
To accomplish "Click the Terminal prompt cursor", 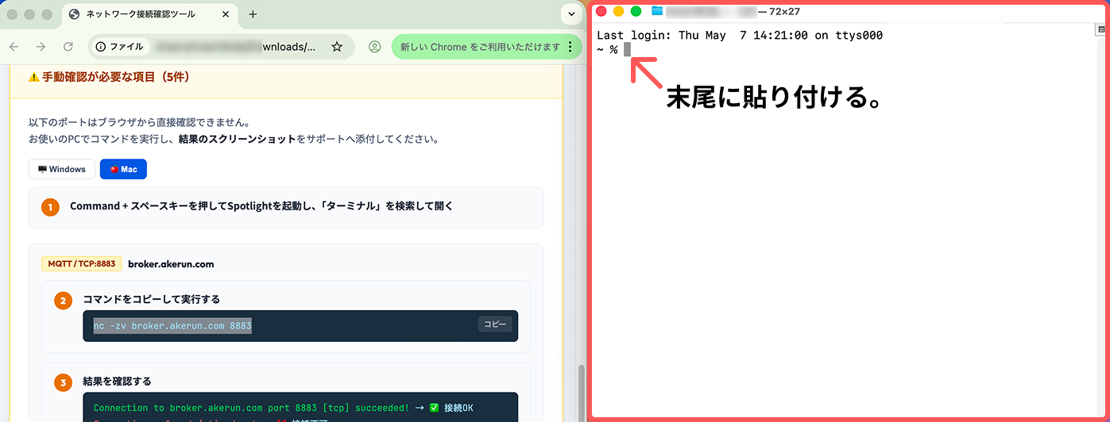I will coord(628,50).
